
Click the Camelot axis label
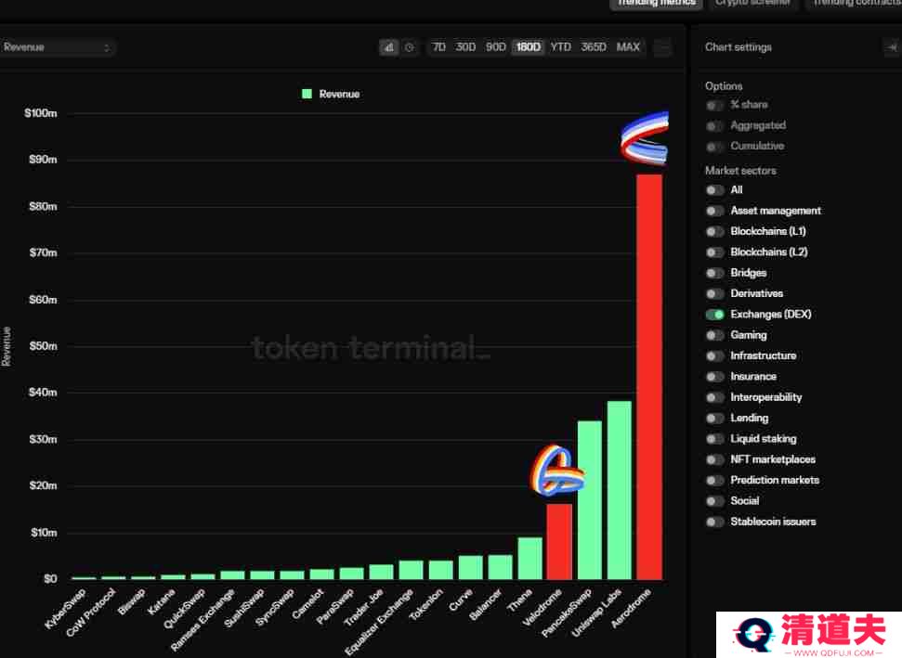(307, 604)
